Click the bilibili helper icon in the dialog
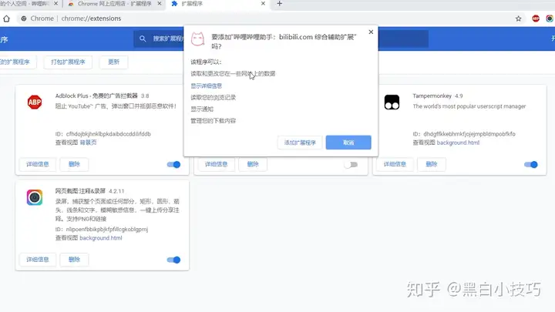This screenshot has width=555, height=312. (x=198, y=39)
